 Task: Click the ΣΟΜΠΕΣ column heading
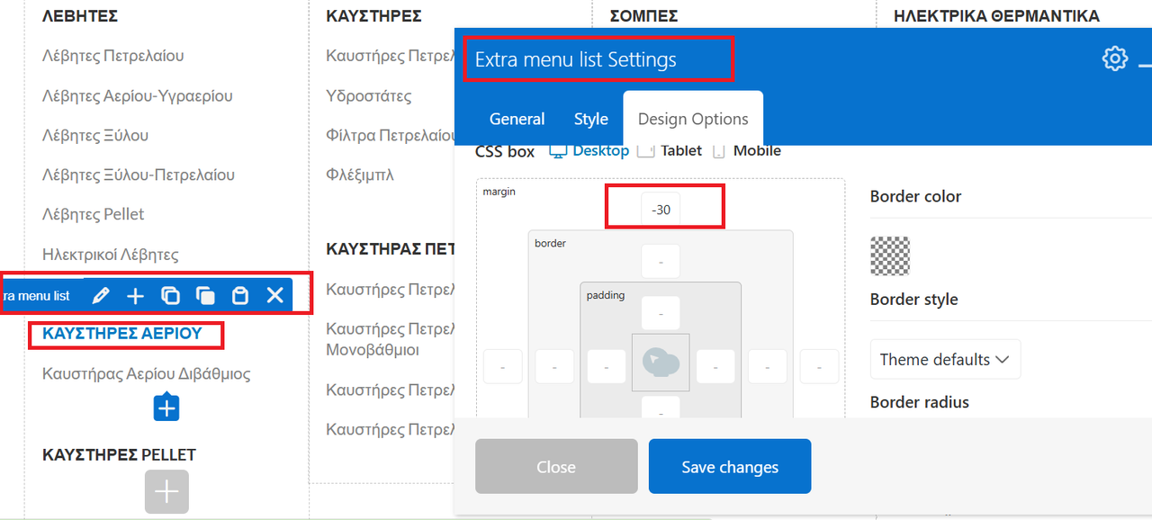pyautogui.click(x=643, y=15)
